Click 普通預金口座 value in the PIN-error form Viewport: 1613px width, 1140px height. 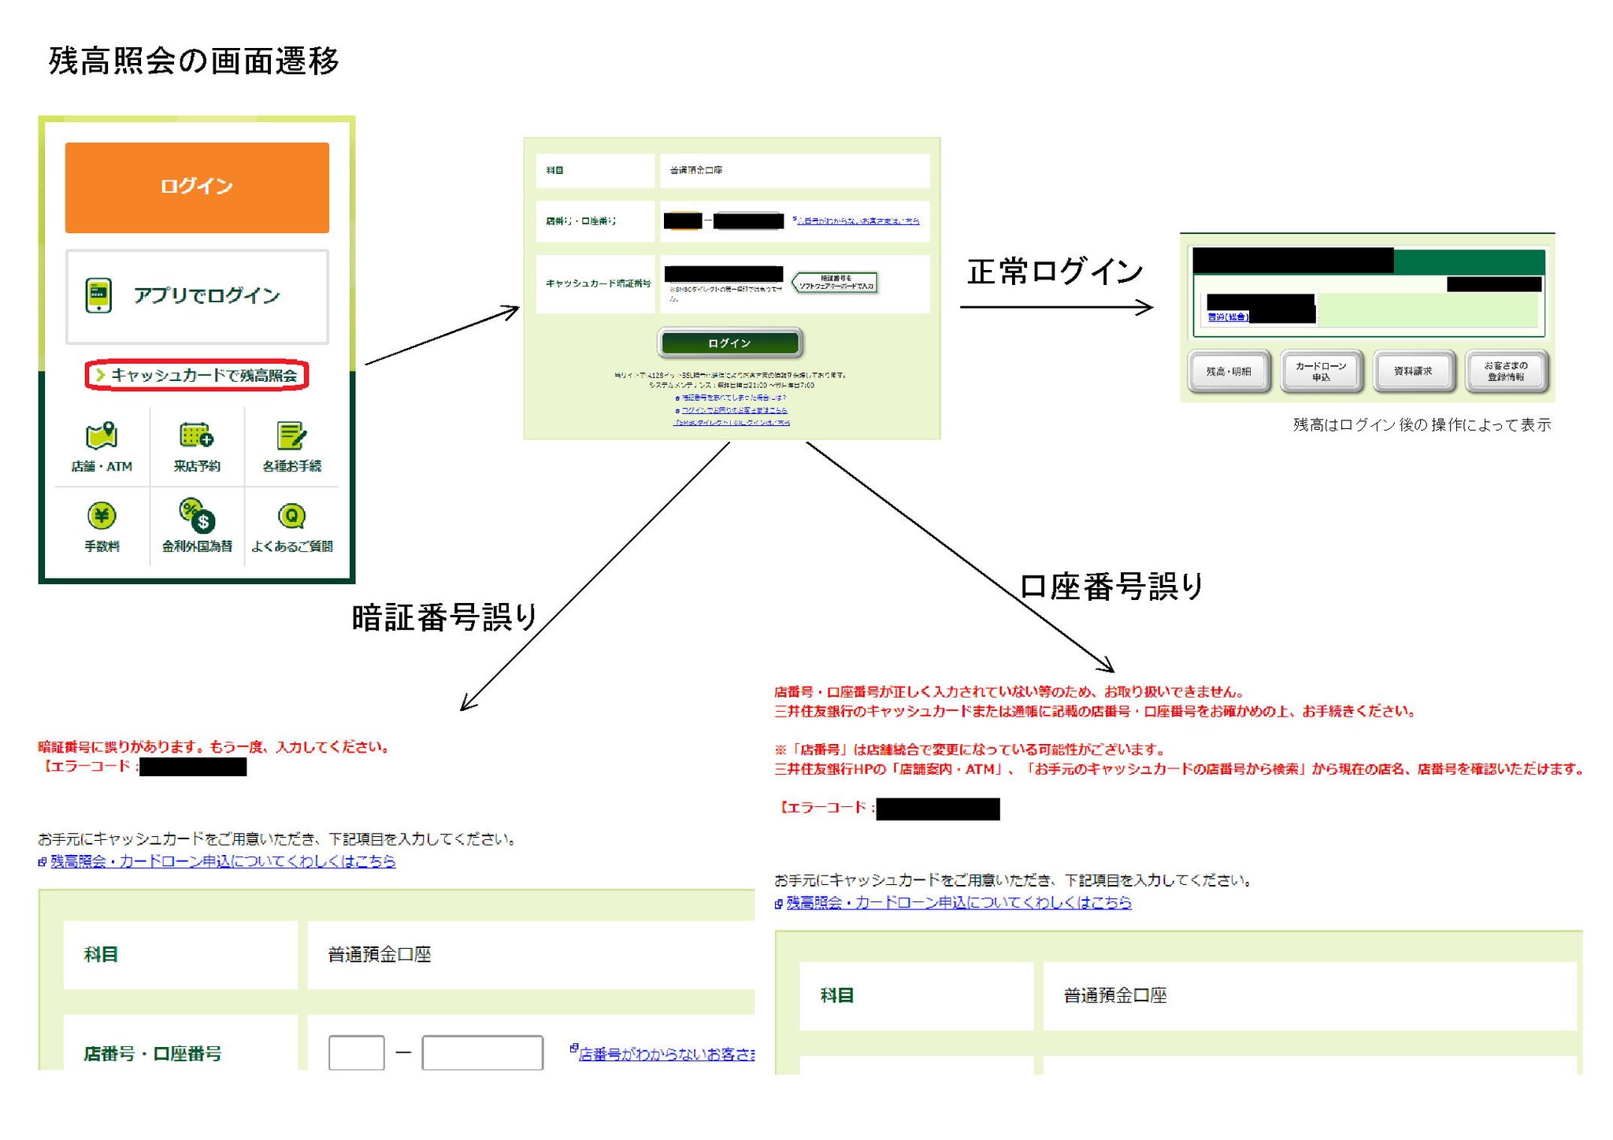[x=380, y=955]
